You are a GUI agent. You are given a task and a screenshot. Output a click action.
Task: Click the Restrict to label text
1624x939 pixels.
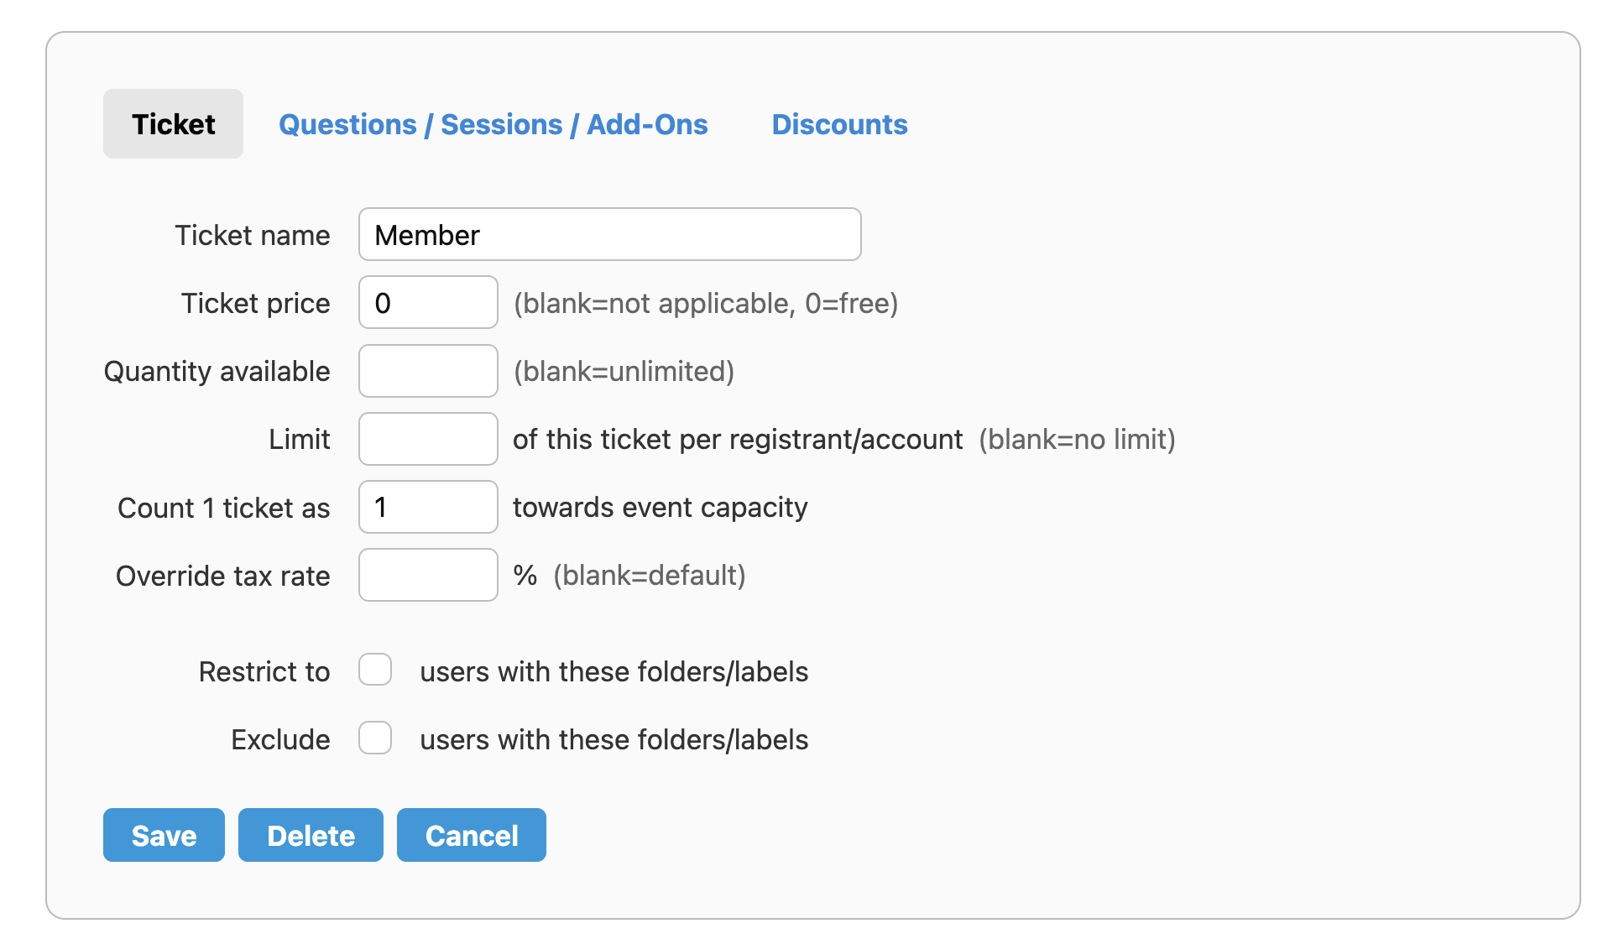click(x=264, y=671)
